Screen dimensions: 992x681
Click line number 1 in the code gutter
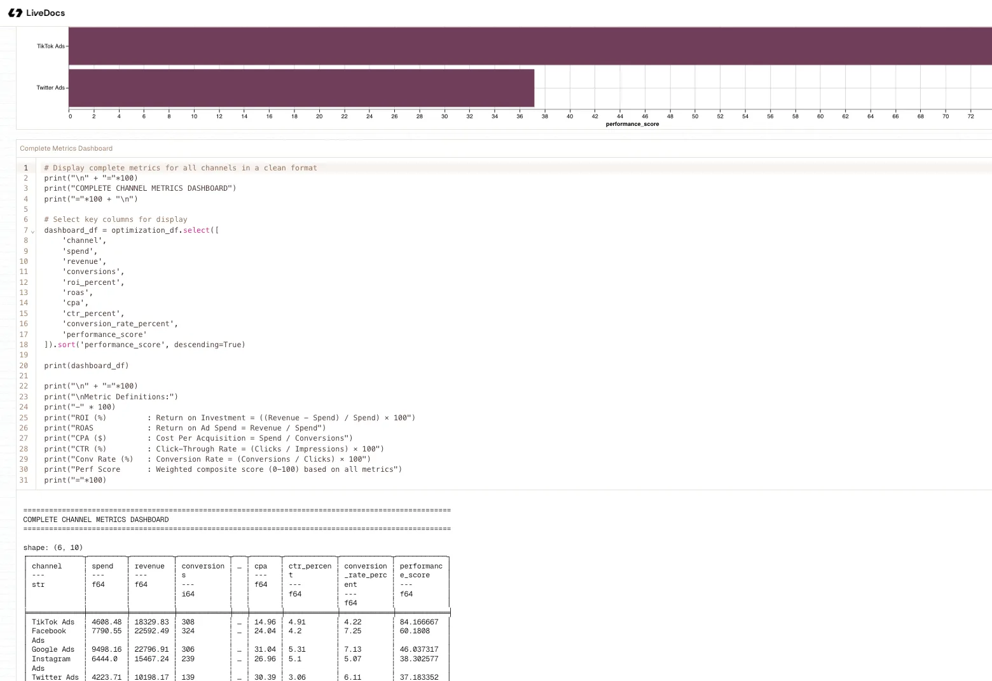(x=25, y=168)
